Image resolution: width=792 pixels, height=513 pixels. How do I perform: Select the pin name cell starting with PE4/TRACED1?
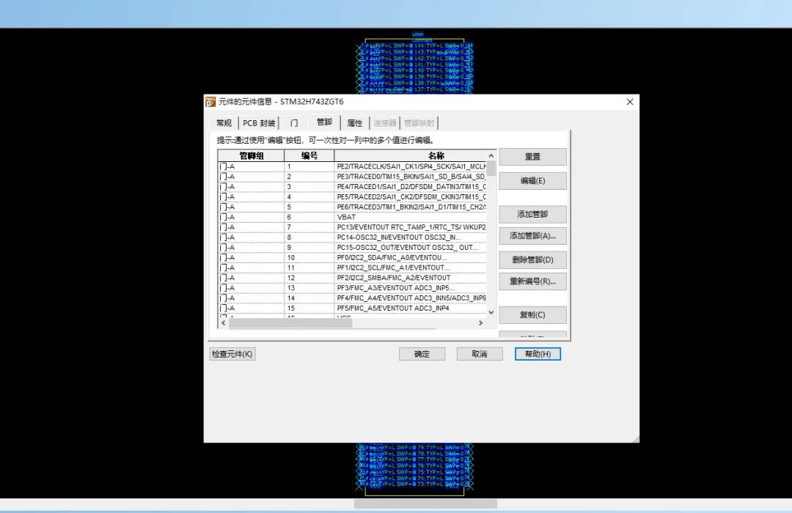coord(410,187)
